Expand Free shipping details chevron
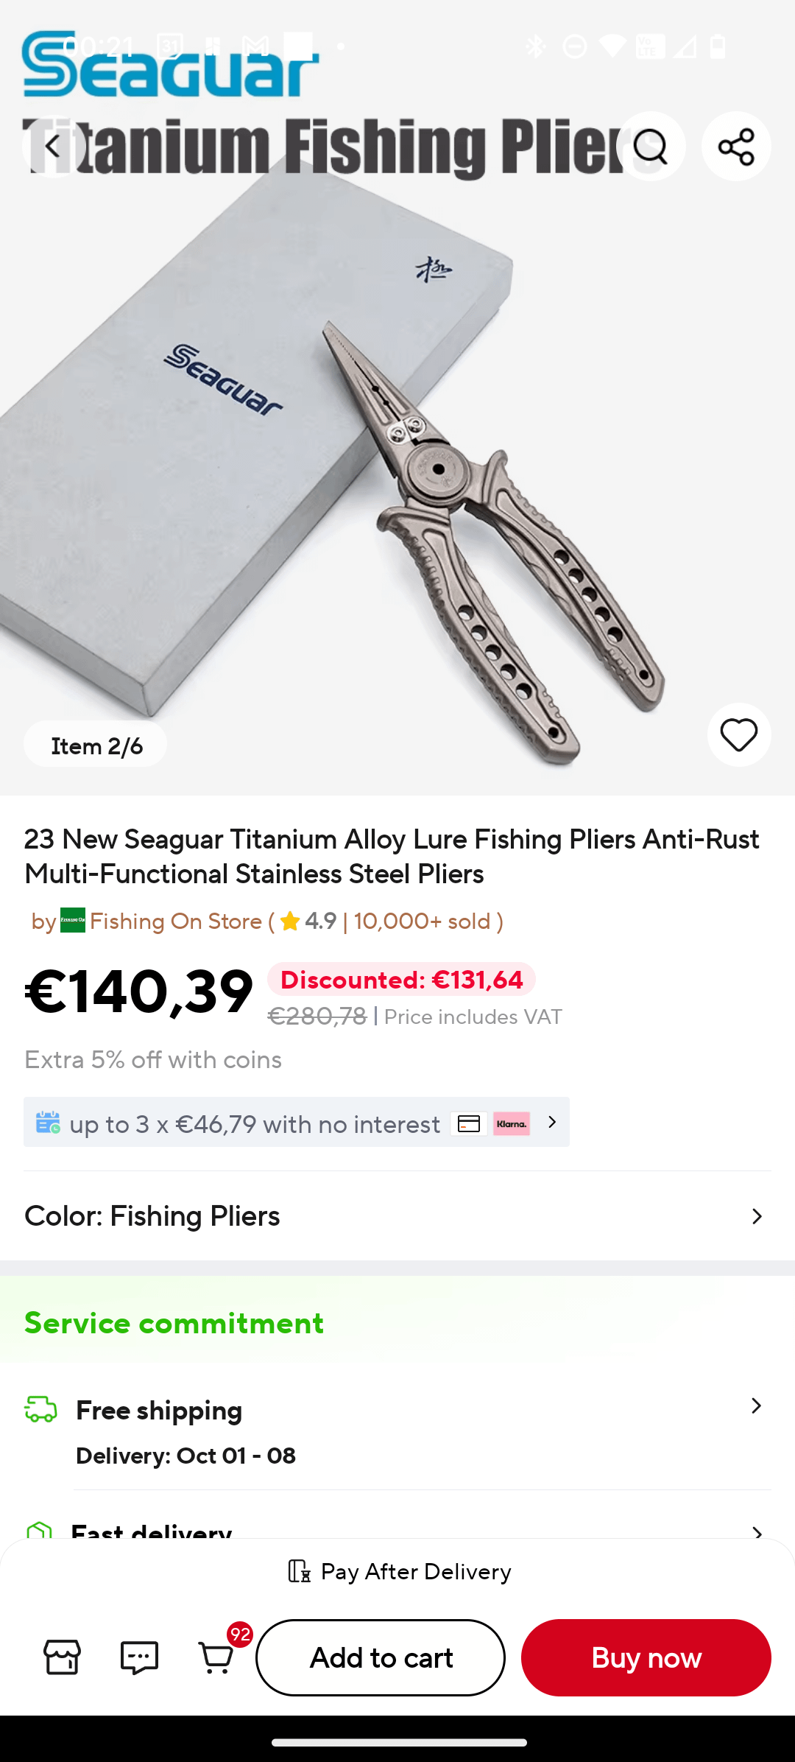This screenshot has width=795, height=1762. 756,1406
